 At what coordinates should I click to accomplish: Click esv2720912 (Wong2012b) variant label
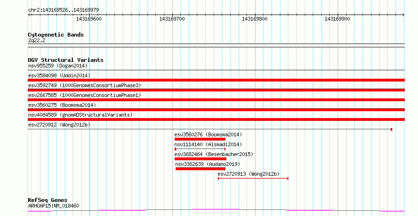pos(59,125)
